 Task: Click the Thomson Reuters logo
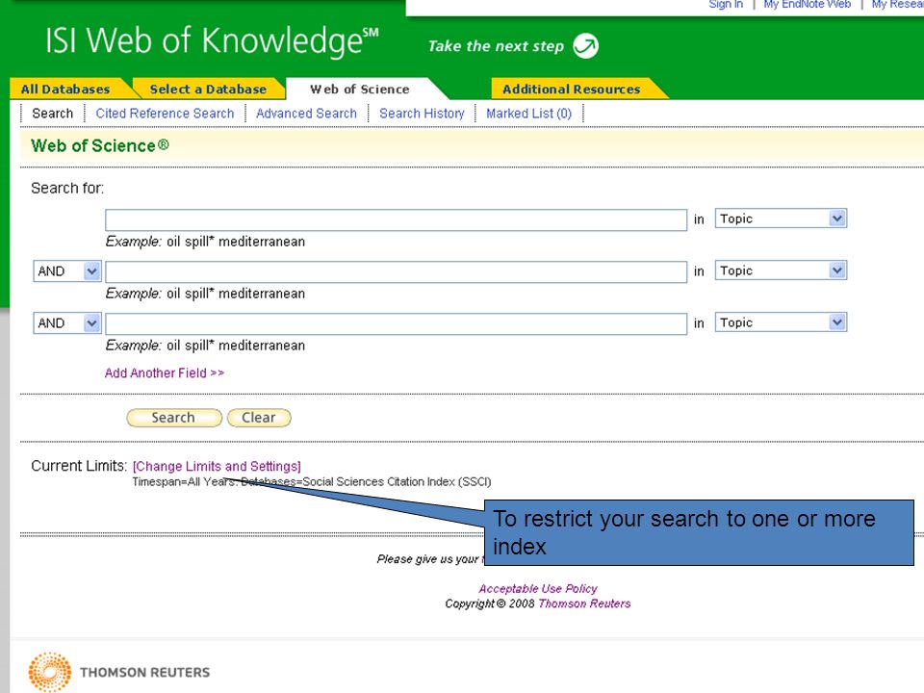119,672
